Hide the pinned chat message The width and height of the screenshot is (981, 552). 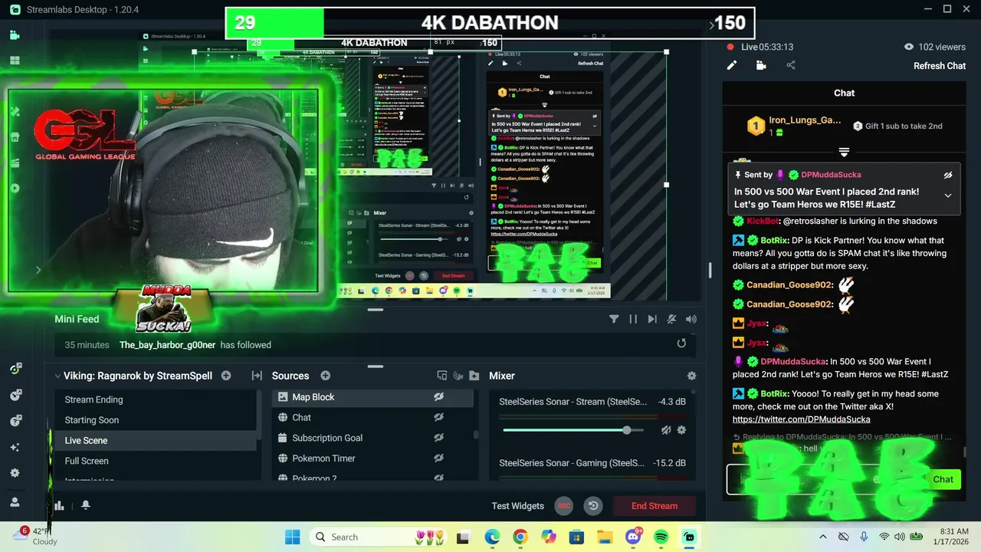click(948, 175)
